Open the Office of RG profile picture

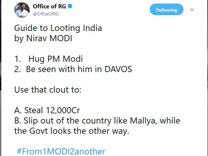point(22,9)
